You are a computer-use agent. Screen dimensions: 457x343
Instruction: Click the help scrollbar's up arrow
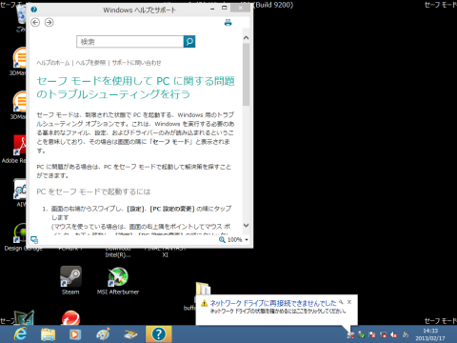[246, 38]
